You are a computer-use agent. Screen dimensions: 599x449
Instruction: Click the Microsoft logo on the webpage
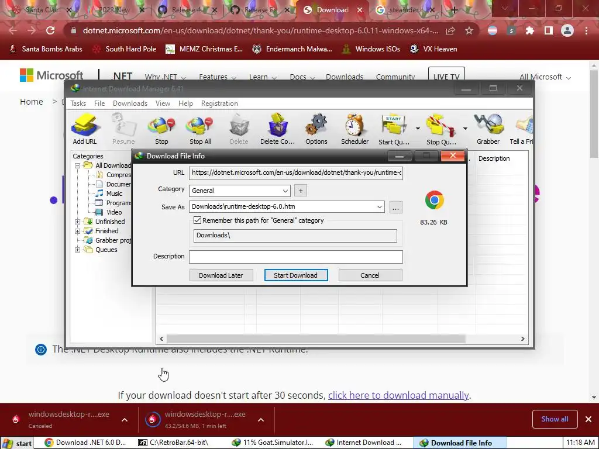coord(51,75)
